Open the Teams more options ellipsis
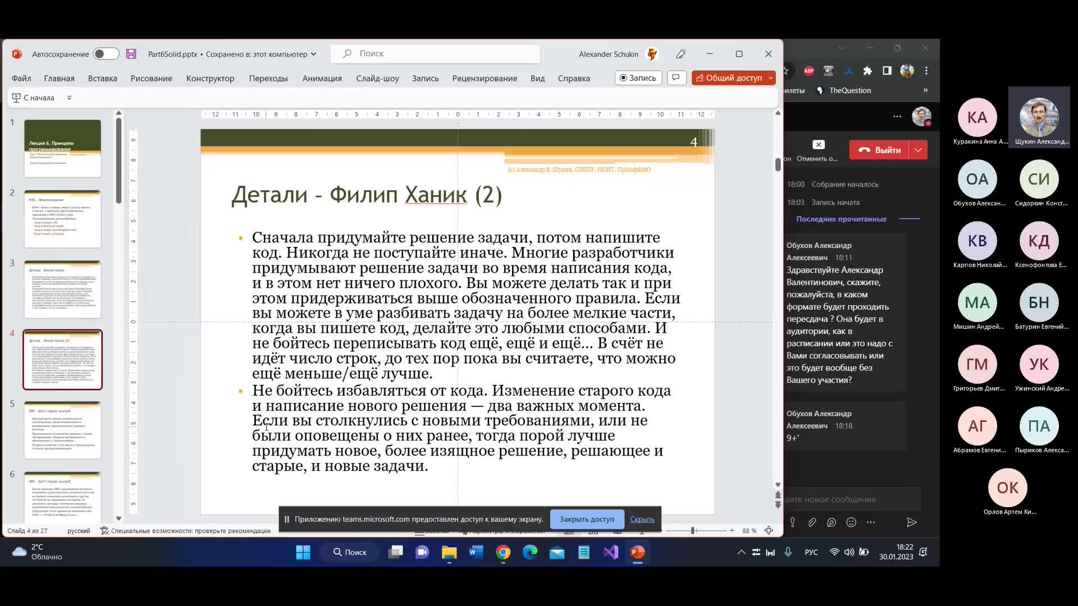 (897, 117)
